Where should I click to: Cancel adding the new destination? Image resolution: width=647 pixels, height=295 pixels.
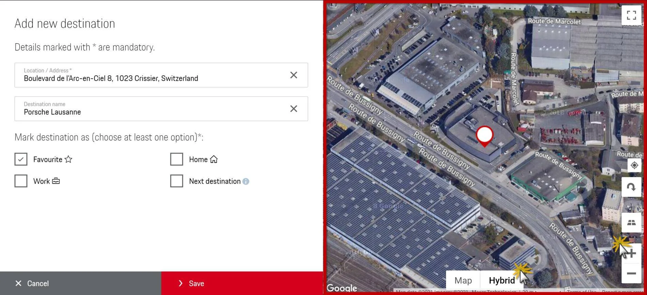(81, 283)
